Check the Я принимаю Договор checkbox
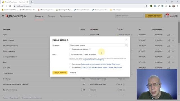Viewport: 180px width, 101px height. (70, 67)
